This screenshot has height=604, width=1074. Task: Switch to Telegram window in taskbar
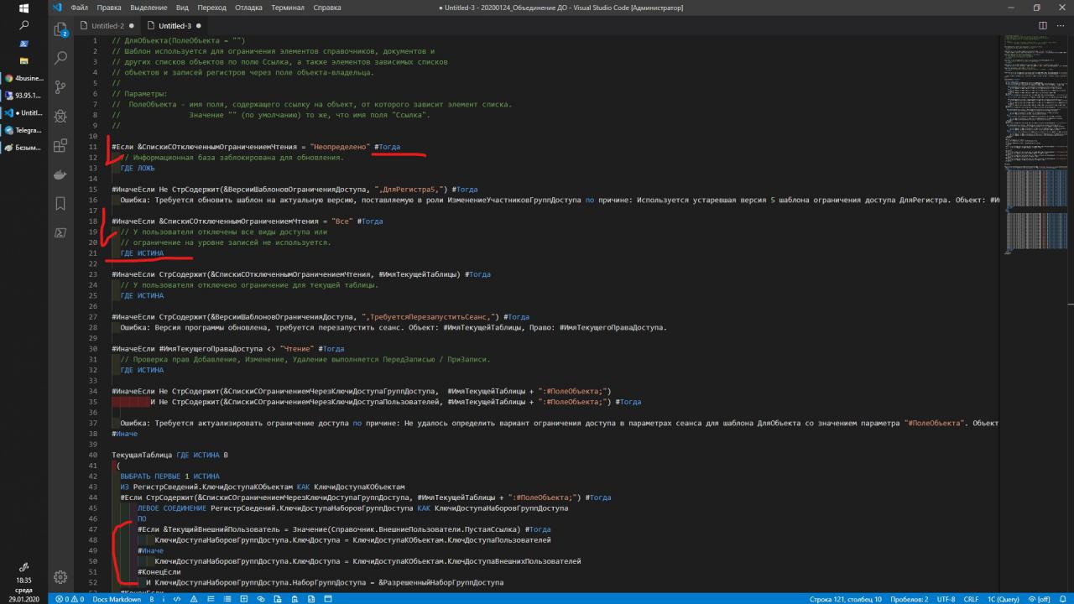point(23,130)
